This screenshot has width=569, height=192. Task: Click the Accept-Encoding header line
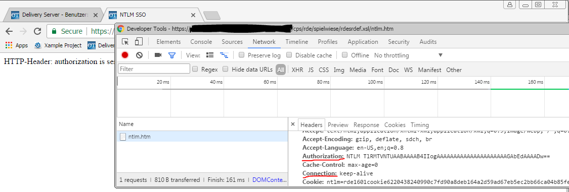tap(367, 139)
